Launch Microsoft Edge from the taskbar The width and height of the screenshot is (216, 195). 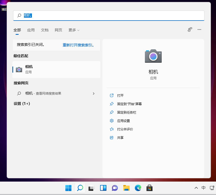[x=138, y=188]
